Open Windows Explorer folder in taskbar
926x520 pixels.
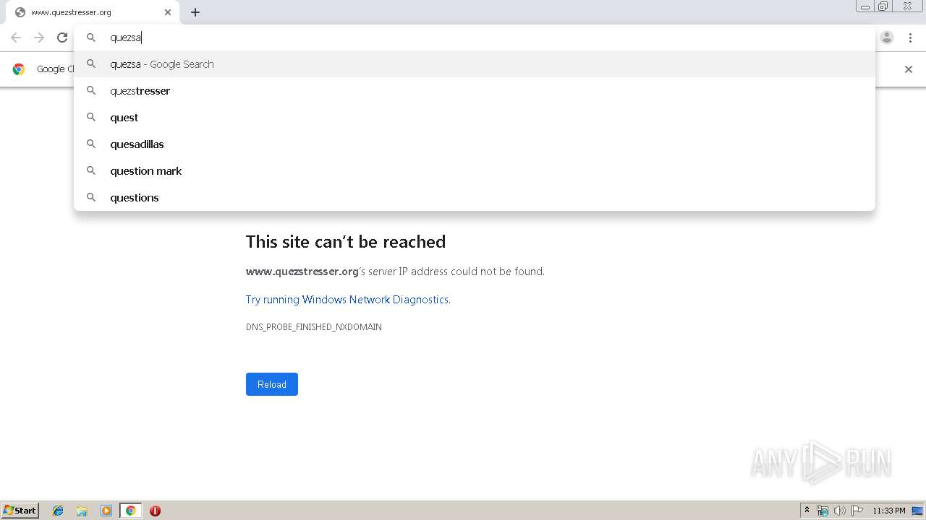[x=82, y=511]
